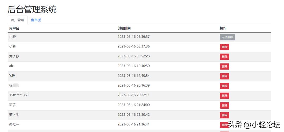This screenshot has height=132, width=284.
Task: Click the 后台管理系统 page title
Action: click(32, 9)
